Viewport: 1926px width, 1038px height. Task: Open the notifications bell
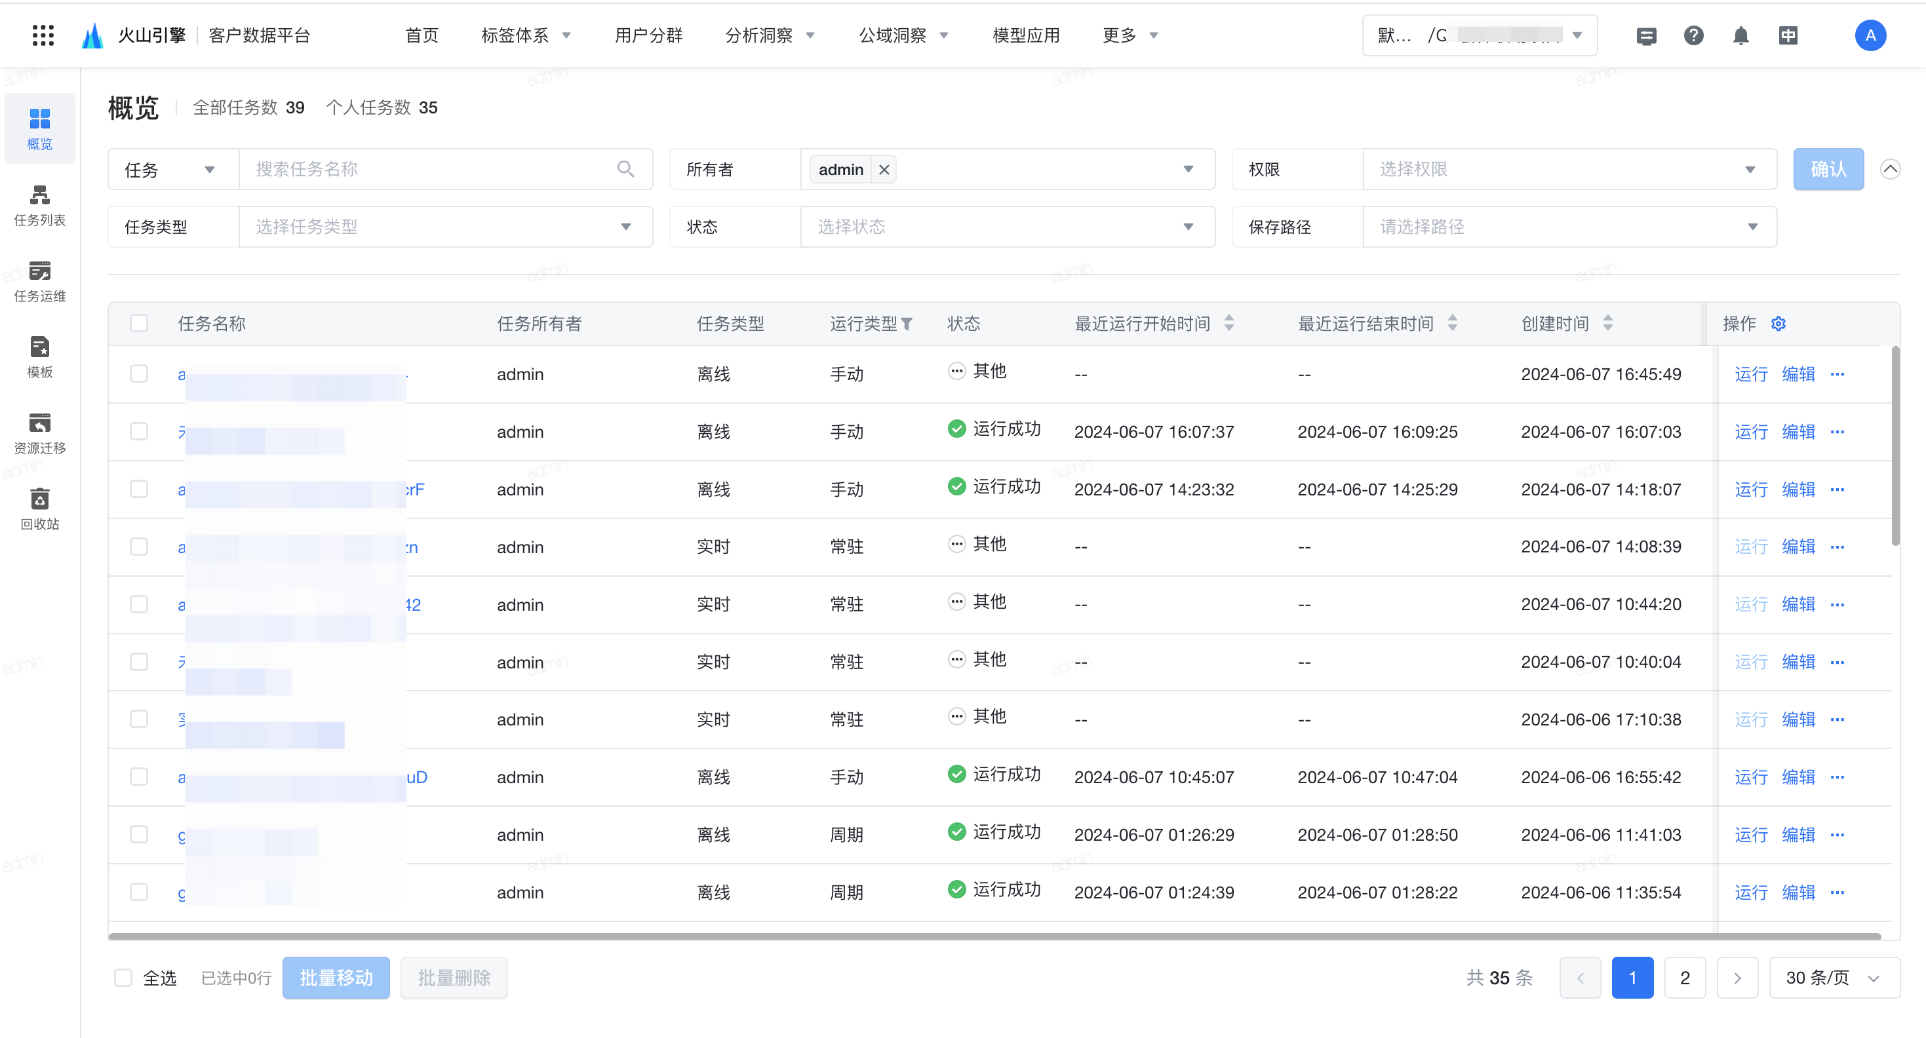pos(1740,35)
